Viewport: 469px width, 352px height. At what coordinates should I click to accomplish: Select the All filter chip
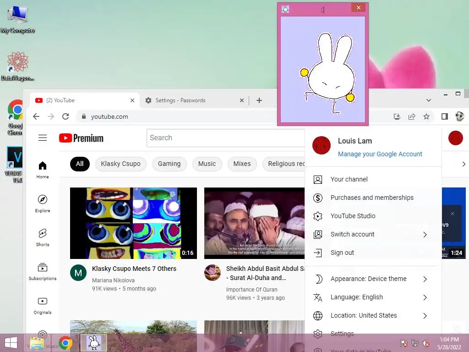80,164
